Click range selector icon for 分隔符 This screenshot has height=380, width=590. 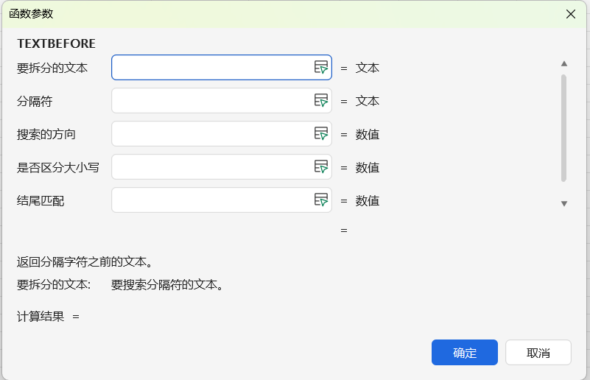[321, 101]
